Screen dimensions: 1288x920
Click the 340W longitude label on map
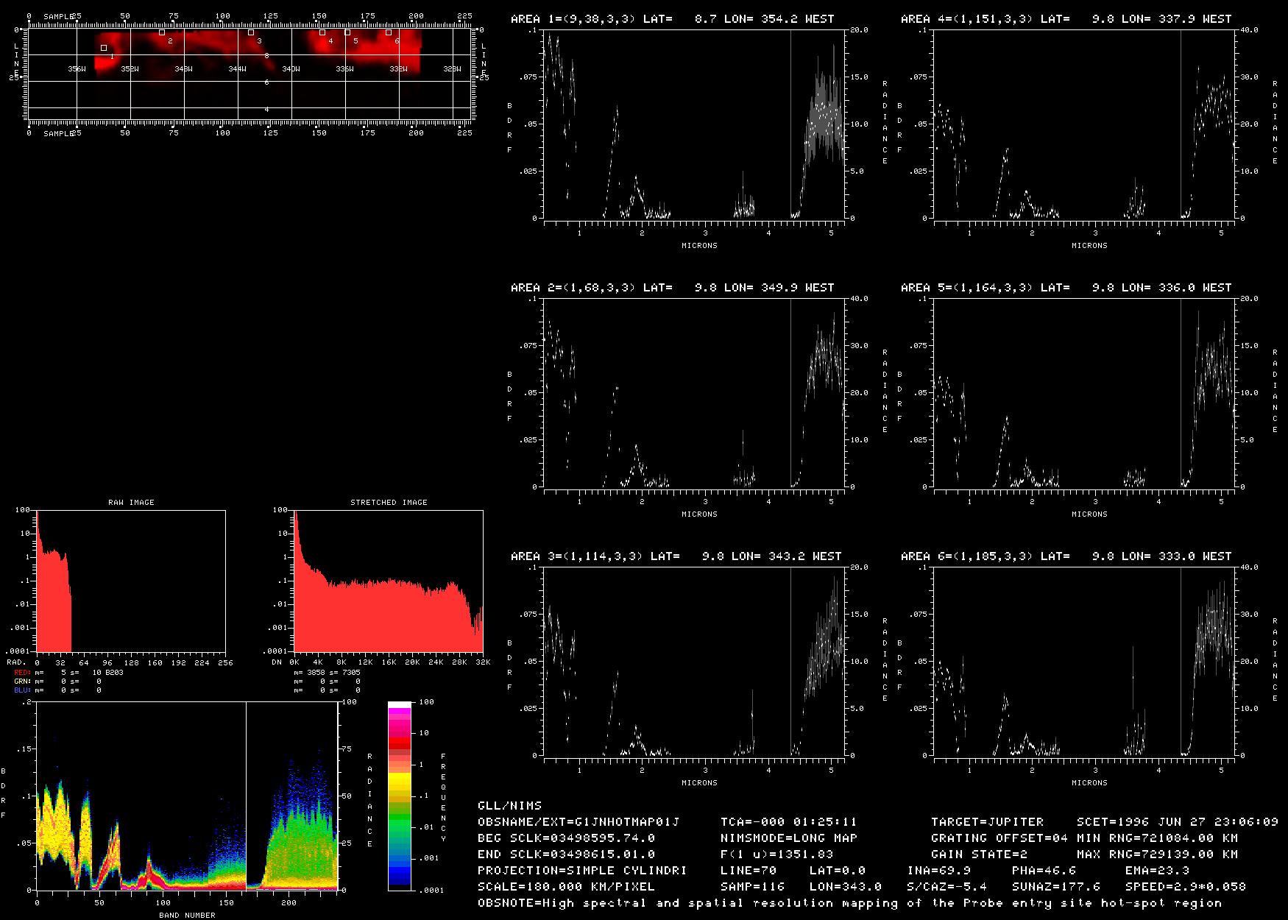click(291, 69)
